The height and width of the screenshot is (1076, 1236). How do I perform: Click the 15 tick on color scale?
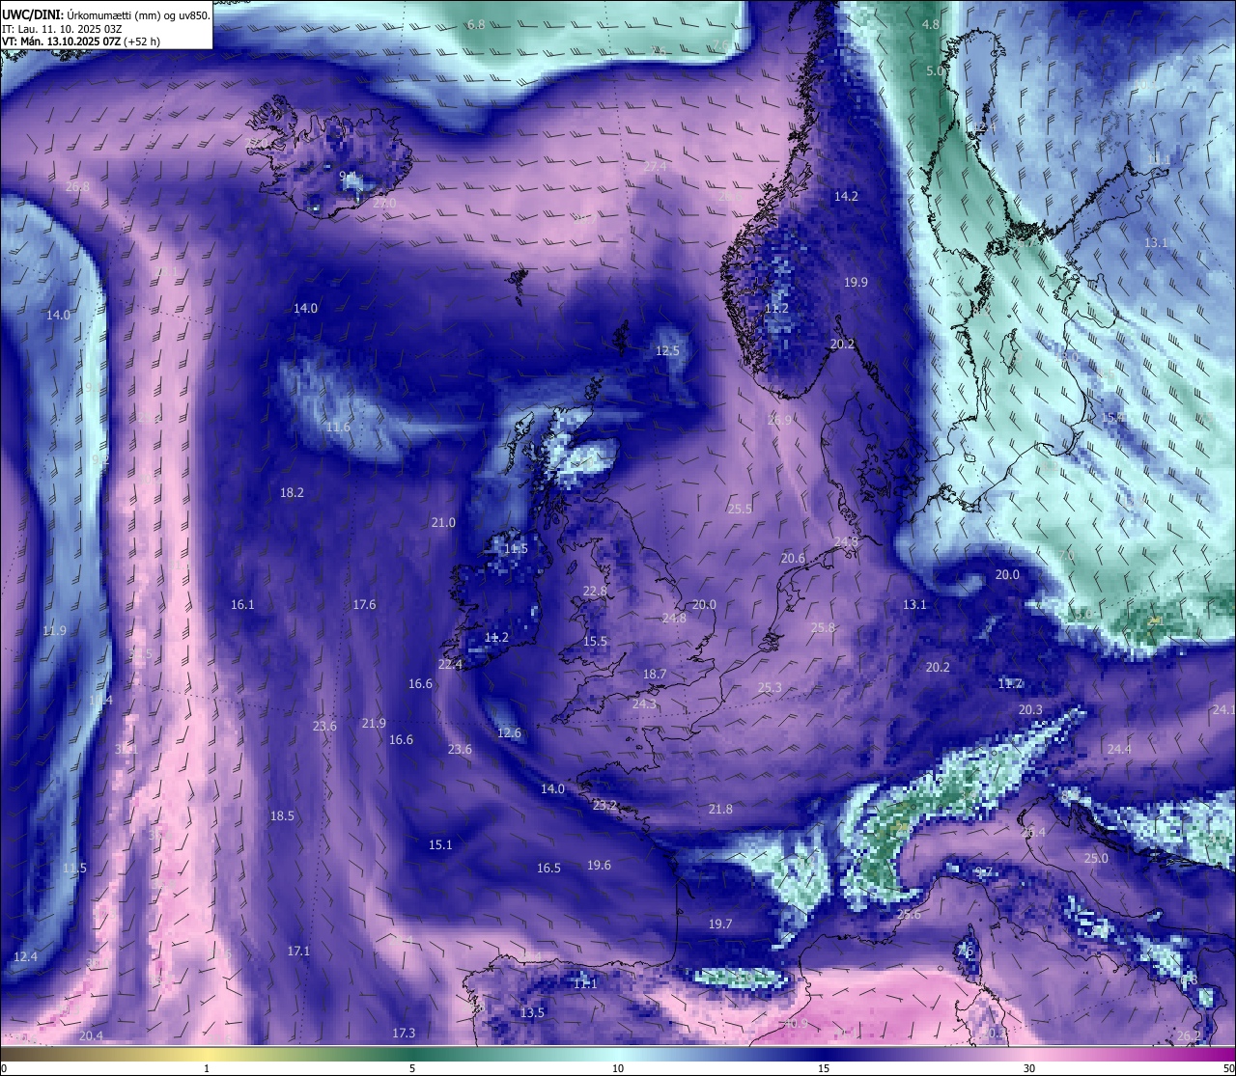coord(824,1068)
